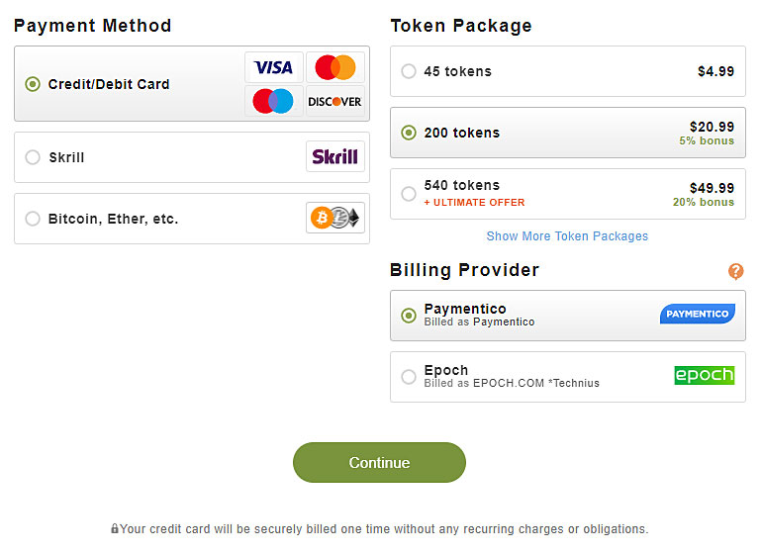Click the Maestro card logo
The width and height of the screenshot is (761, 552).
[x=274, y=101]
